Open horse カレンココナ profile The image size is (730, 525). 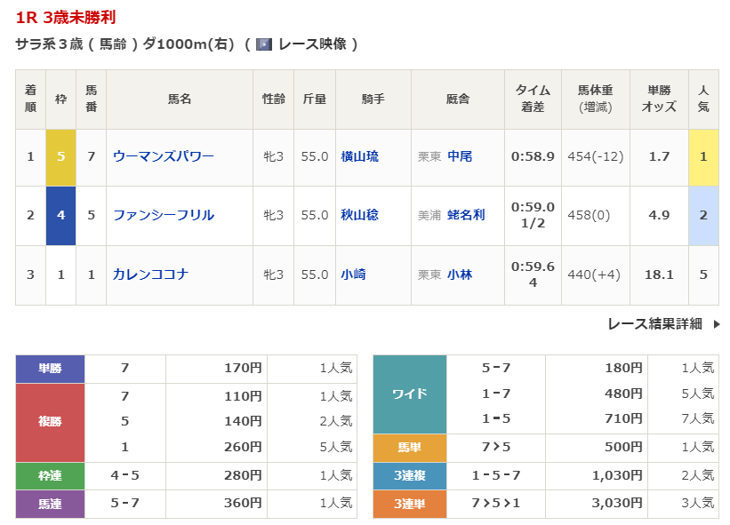(150, 274)
